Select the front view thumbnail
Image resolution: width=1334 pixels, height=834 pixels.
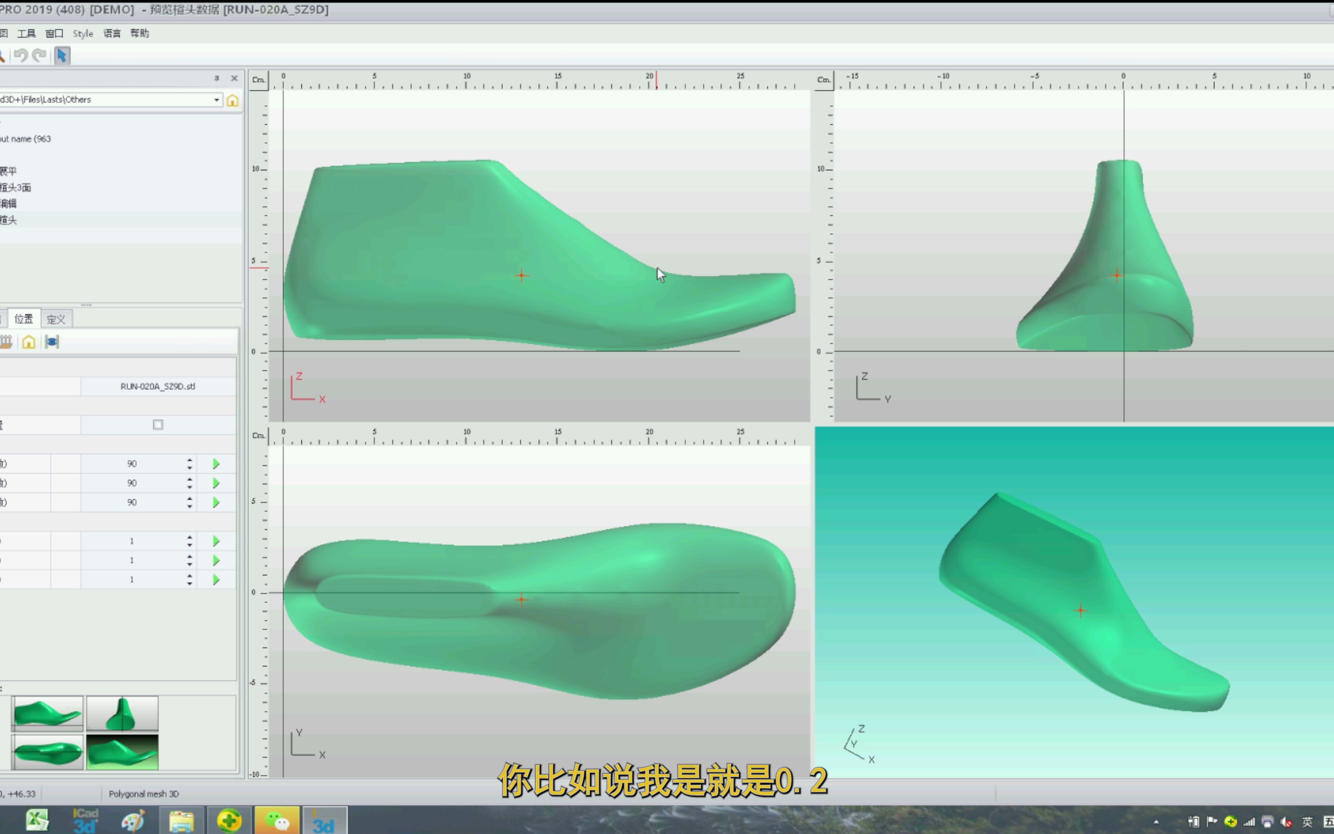point(122,714)
